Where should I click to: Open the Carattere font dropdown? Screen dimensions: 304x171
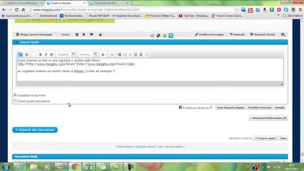click(66, 55)
